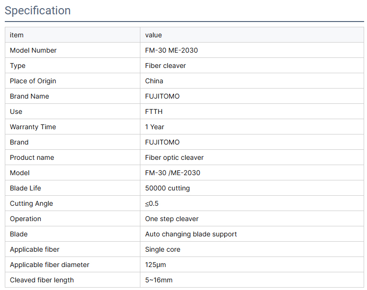Select the 'item' column header
Viewport: 367px width, 290px height.
[x=17, y=35]
